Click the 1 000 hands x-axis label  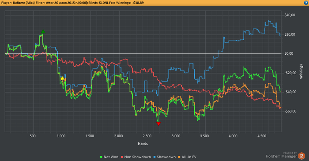[61, 136]
